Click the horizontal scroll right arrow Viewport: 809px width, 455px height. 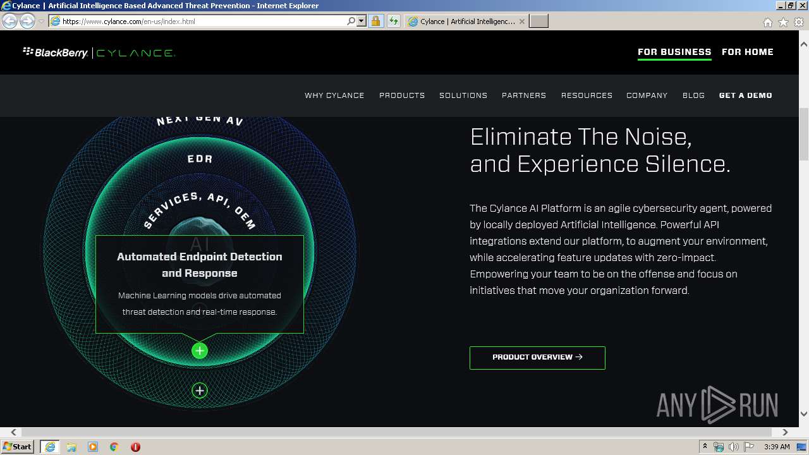tap(785, 432)
